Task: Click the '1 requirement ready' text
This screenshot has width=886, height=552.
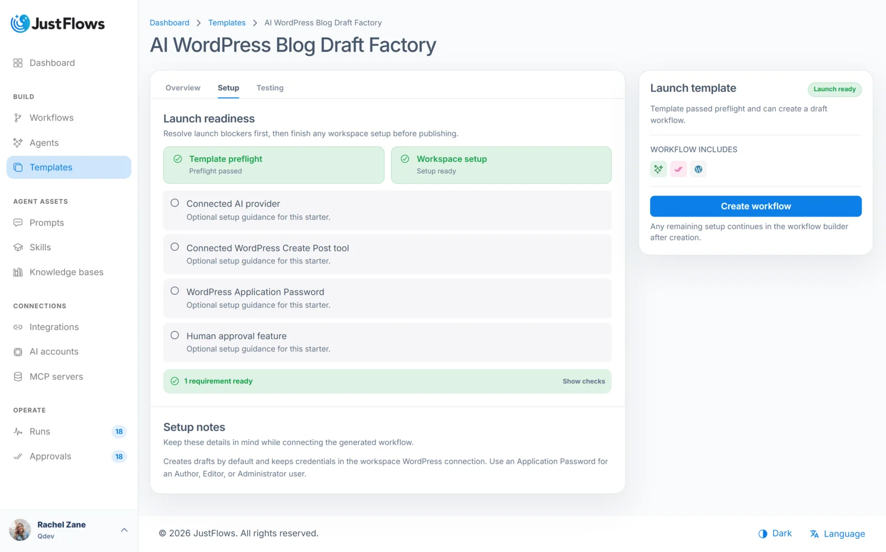Action: coord(218,381)
